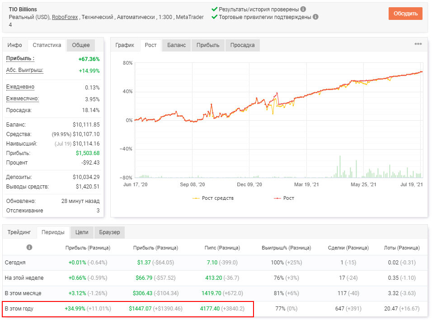Select the Баланс chart tab

click(176, 45)
